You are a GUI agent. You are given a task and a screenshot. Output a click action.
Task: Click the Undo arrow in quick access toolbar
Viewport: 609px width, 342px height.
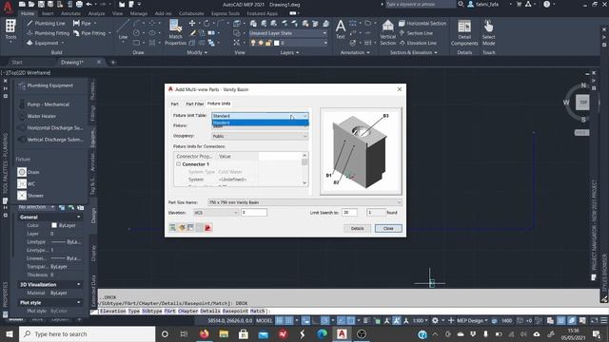(89, 4)
